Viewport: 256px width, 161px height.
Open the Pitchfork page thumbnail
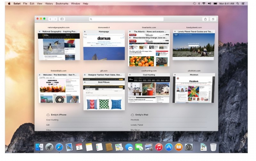[x=193, y=89]
